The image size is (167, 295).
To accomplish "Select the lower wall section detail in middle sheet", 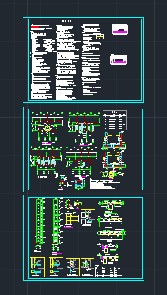I will 114,160.
